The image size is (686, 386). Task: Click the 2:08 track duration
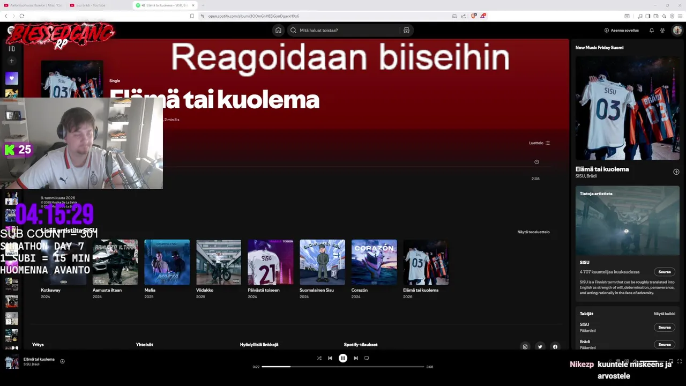pos(535,179)
